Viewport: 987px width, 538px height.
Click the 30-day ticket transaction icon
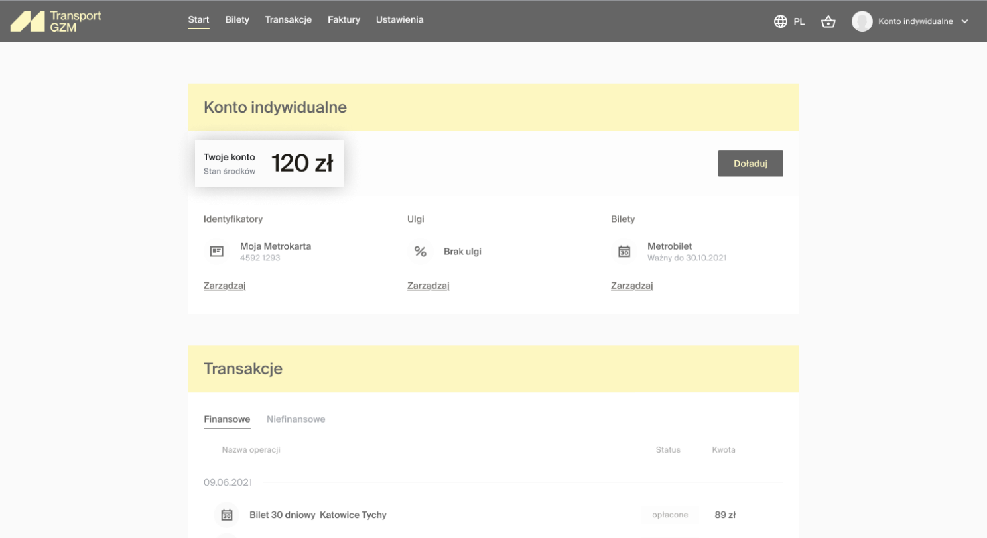(226, 515)
